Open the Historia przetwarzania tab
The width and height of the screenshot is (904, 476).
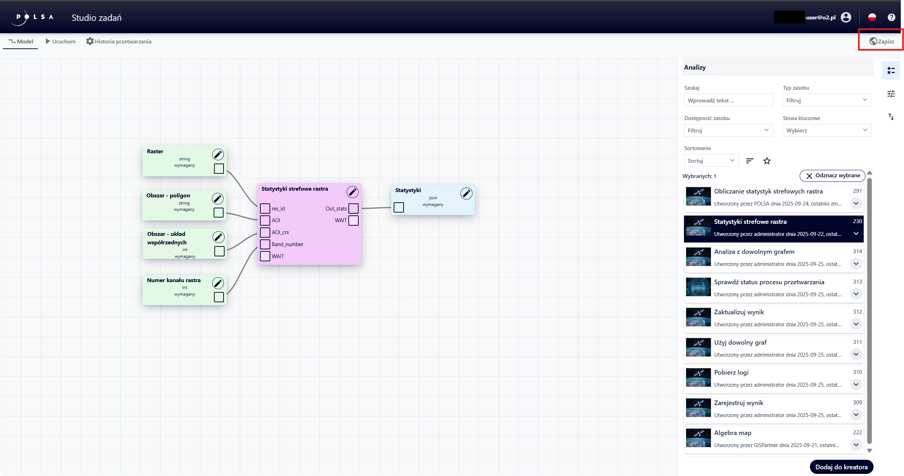[119, 41]
